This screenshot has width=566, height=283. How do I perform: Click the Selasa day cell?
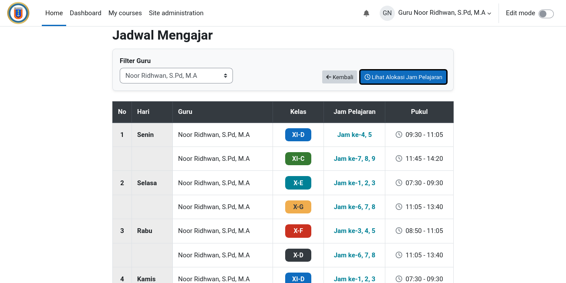click(152, 183)
